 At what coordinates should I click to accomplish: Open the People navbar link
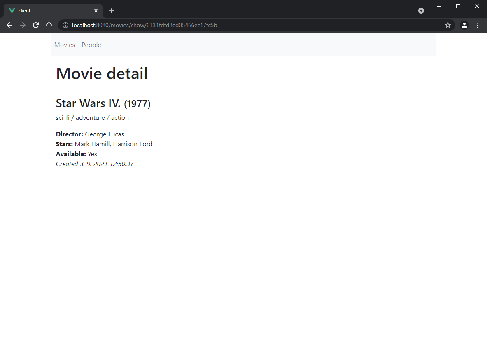click(x=91, y=45)
